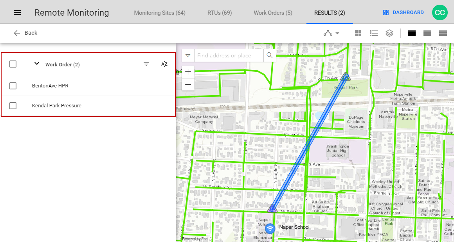This screenshot has height=242, width=454.
Task: Check the Kendal Park Pressure checkbox
Action: click(x=13, y=105)
